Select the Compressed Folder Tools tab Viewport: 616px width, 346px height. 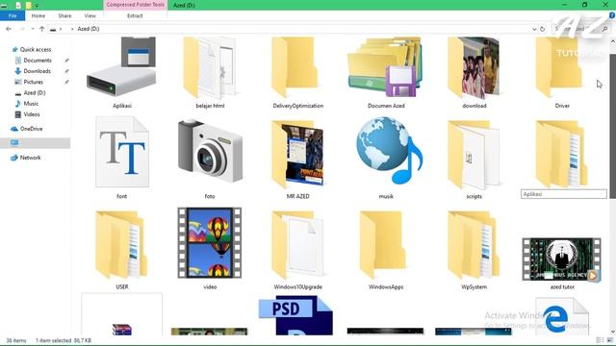pos(136,5)
